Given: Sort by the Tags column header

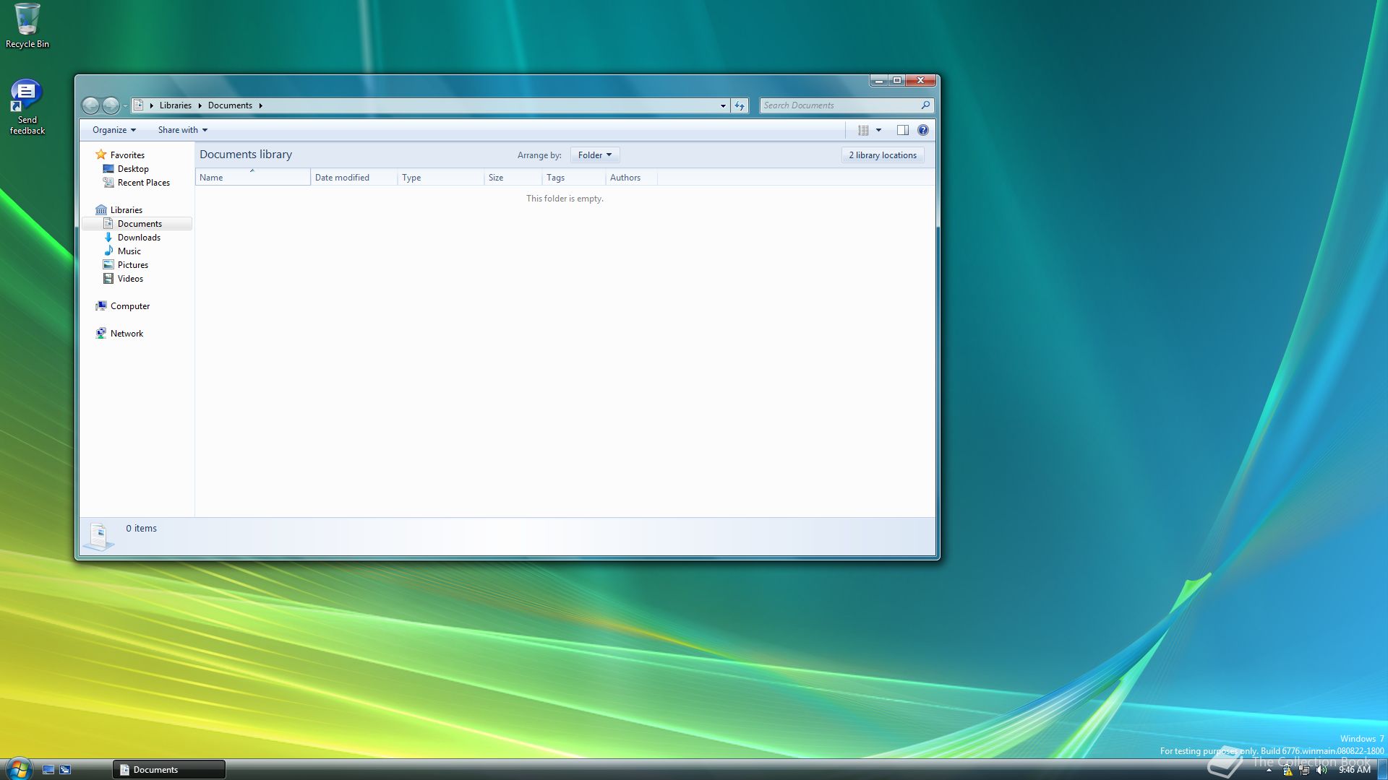Looking at the screenshot, I should (574, 178).
